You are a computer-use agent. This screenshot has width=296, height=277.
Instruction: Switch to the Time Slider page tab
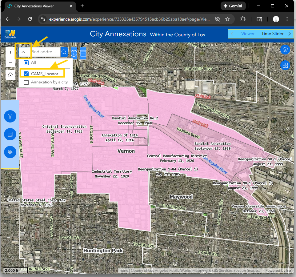(x=272, y=34)
